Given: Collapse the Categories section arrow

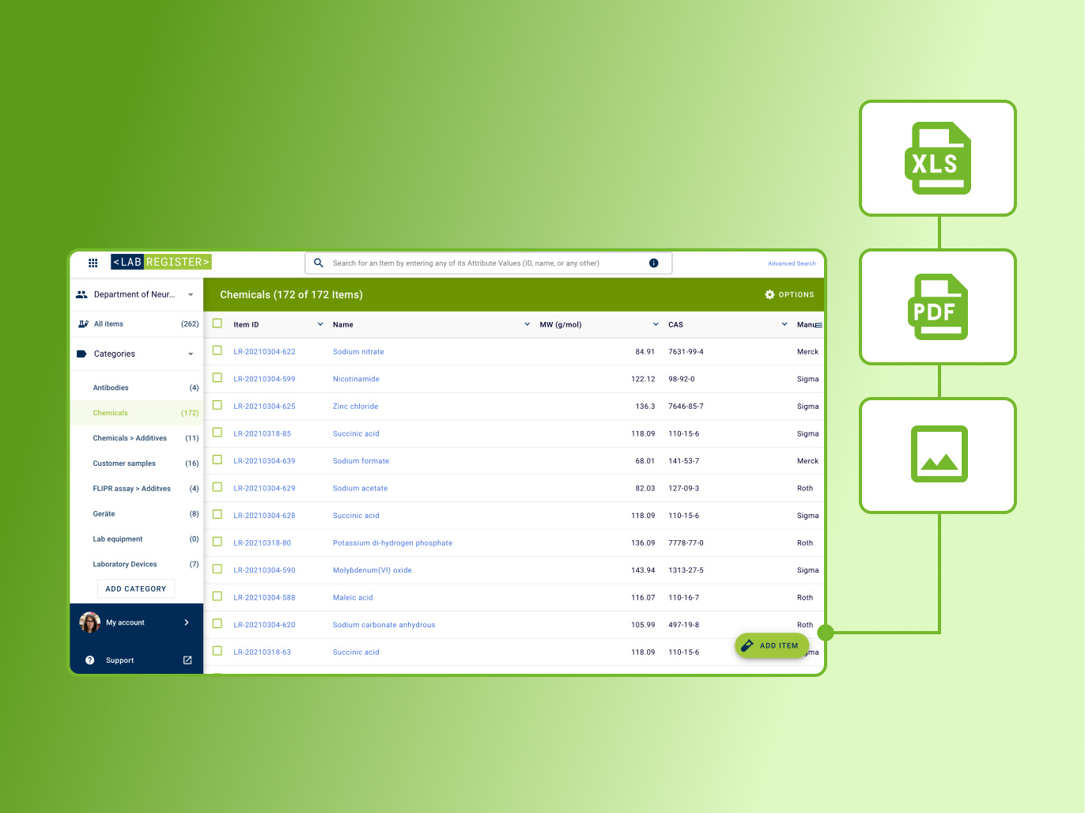Looking at the screenshot, I should (191, 354).
